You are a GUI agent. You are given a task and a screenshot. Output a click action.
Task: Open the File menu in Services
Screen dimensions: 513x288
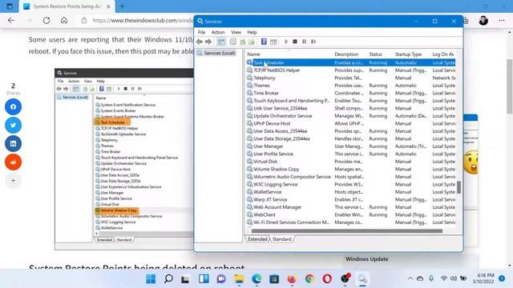click(x=201, y=32)
